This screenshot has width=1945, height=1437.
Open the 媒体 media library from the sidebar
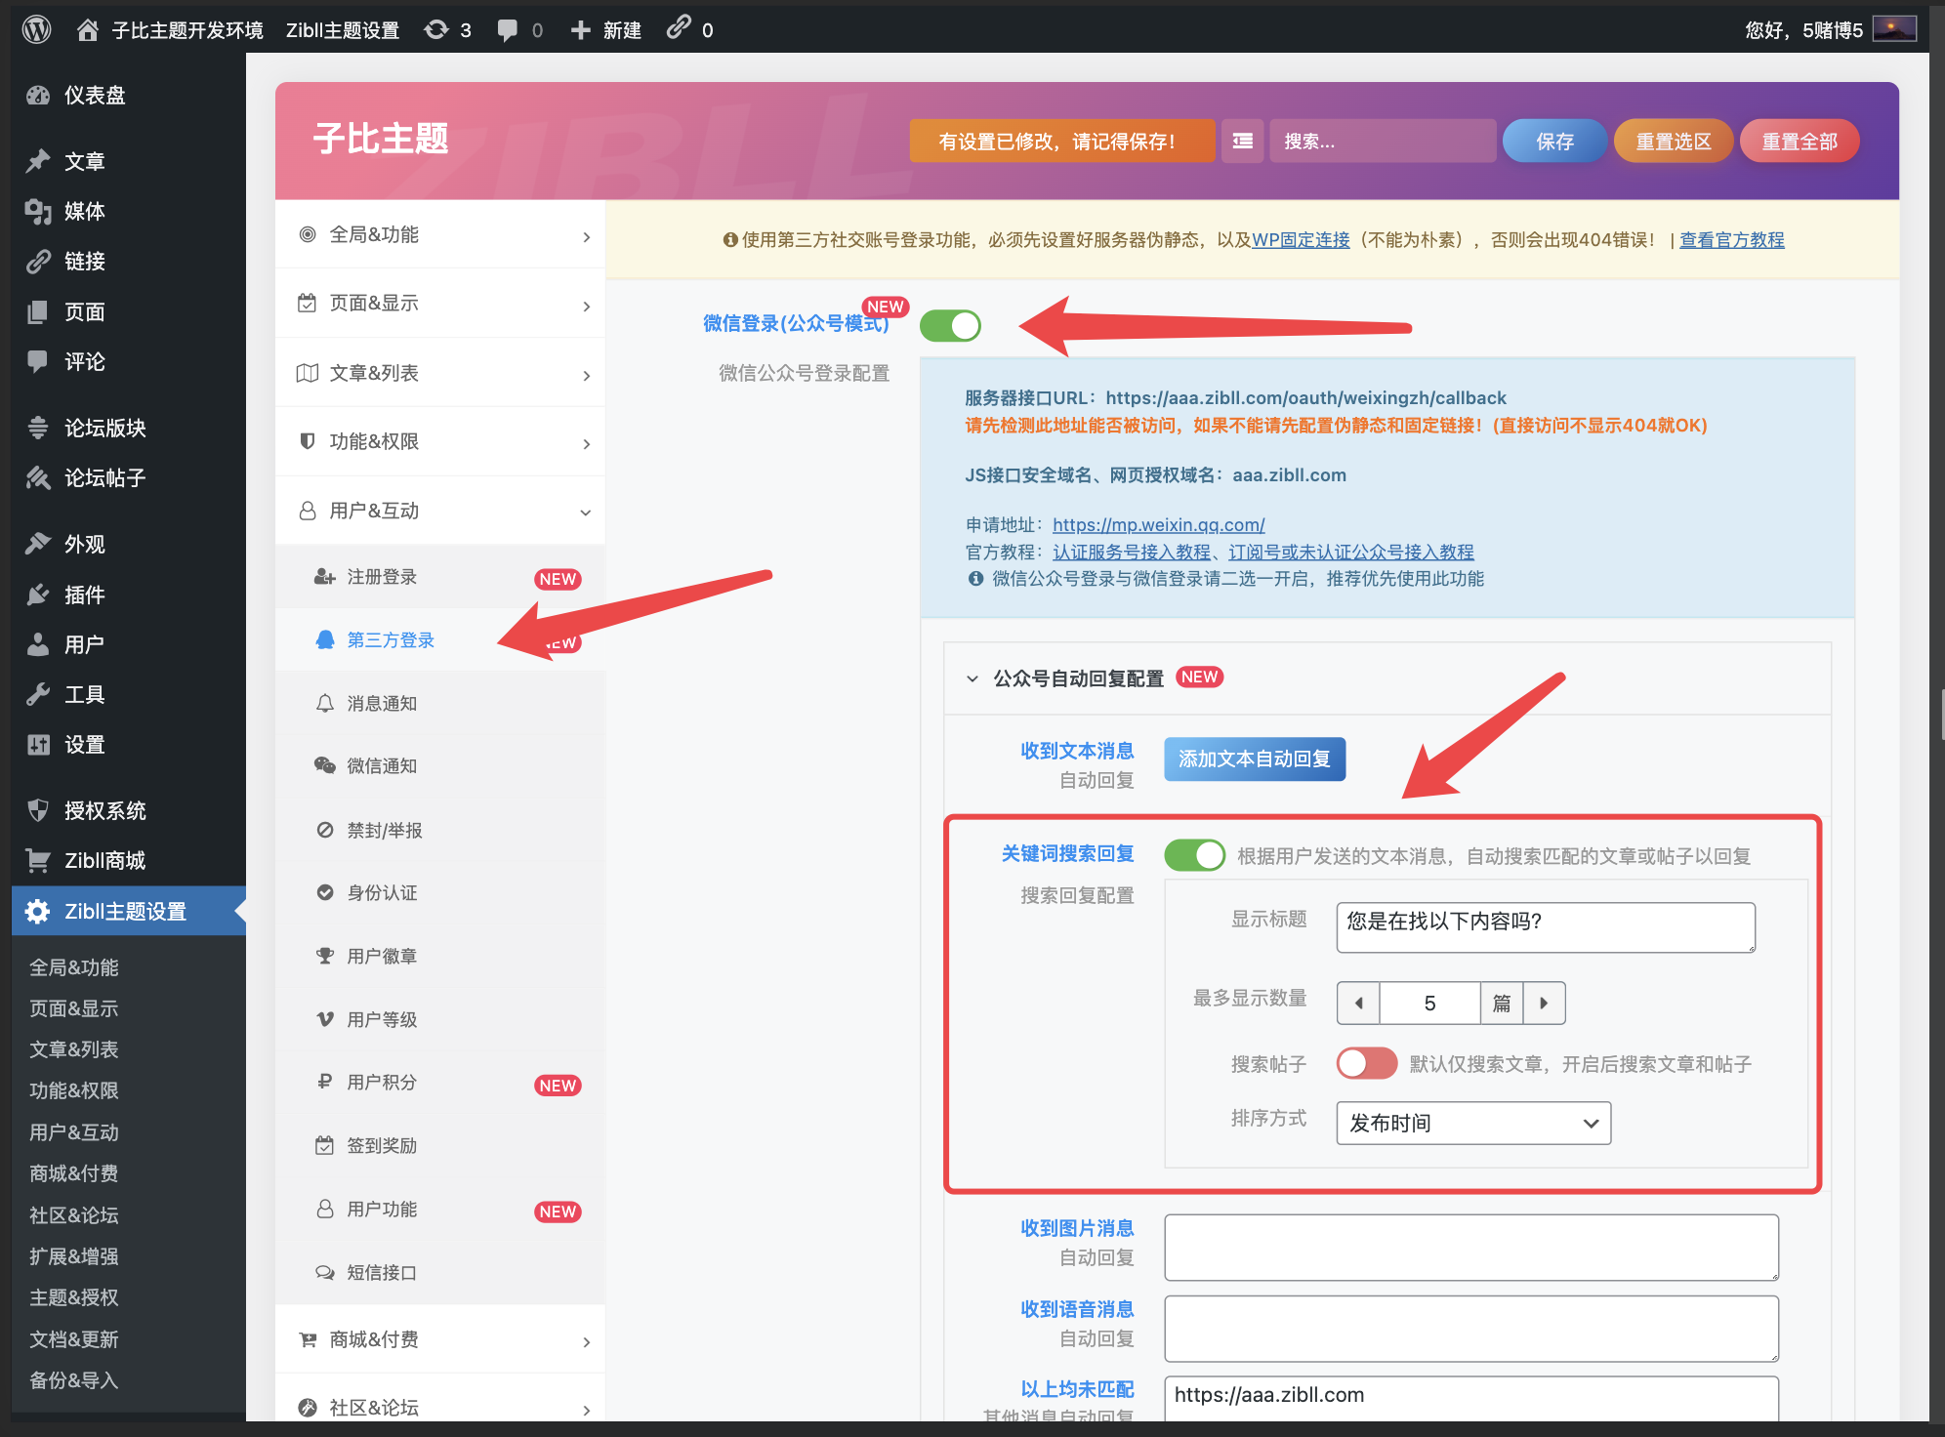click(x=84, y=212)
